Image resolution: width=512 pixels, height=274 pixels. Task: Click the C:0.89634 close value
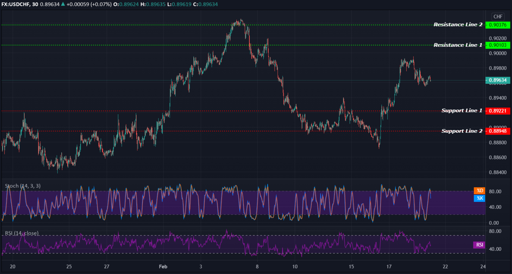[x=205, y=4]
